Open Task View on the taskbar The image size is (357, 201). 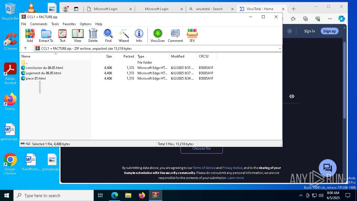point(100,195)
